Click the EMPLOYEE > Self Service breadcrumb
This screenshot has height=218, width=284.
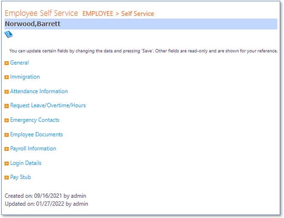(x=118, y=14)
